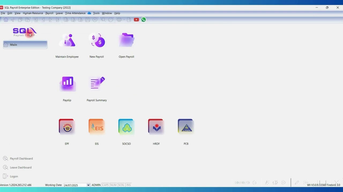Open Payroll Summary
The height and width of the screenshot is (192, 343).
point(97,89)
